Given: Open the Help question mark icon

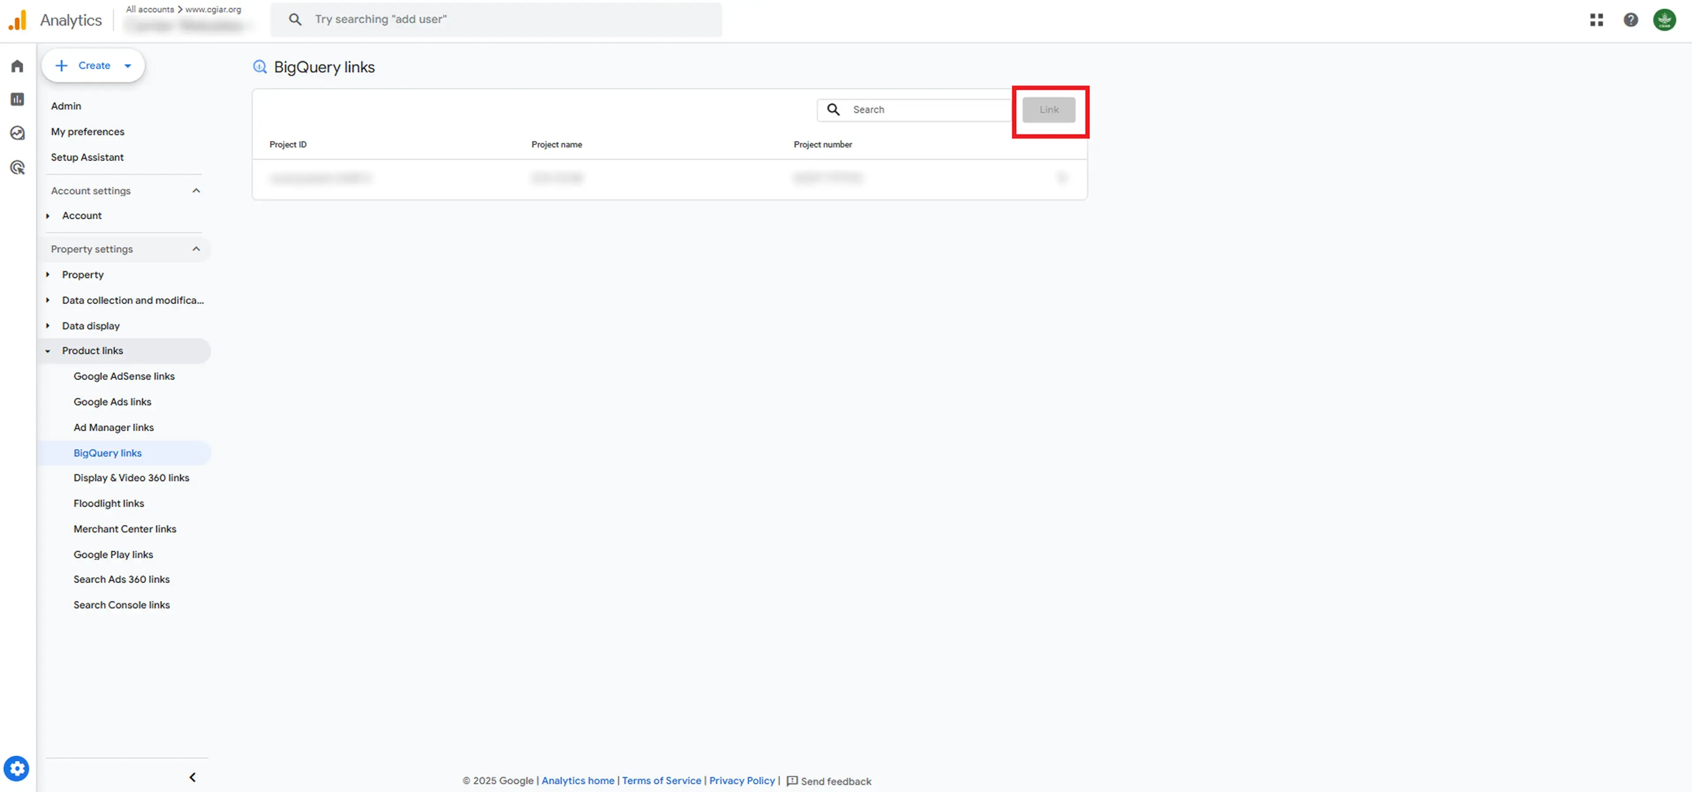Looking at the screenshot, I should click(1630, 20).
